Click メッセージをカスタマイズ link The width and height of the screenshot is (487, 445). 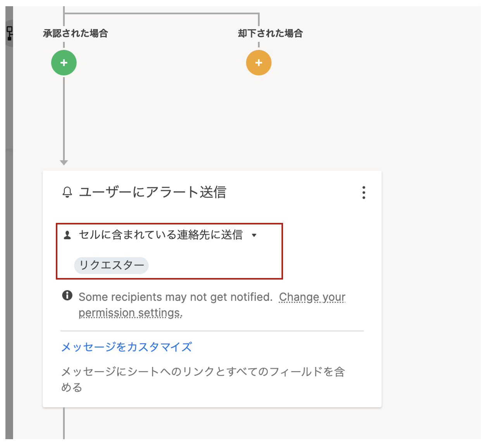[126, 347]
